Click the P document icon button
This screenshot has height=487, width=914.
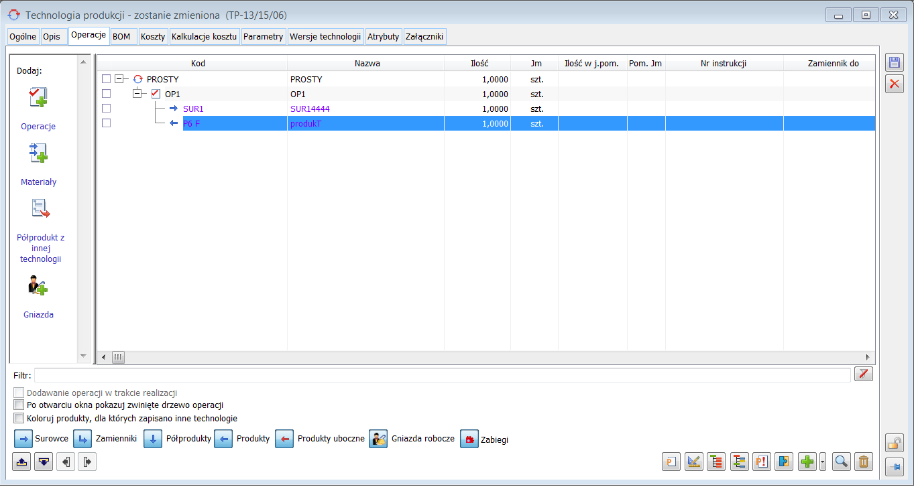click(x=671, y=462)
